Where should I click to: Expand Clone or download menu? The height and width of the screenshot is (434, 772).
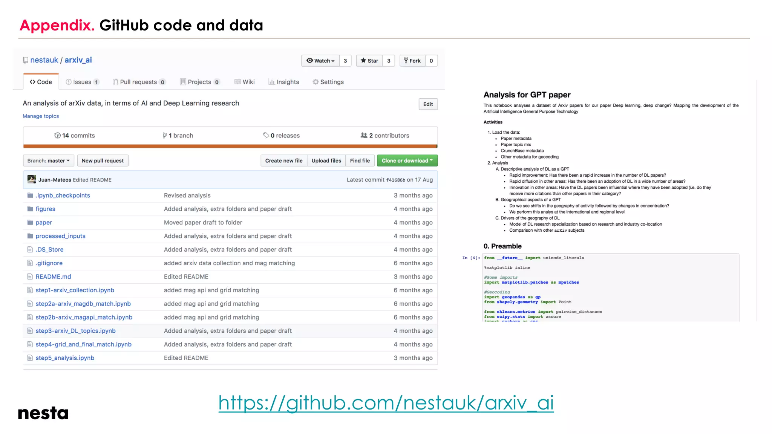407,161
